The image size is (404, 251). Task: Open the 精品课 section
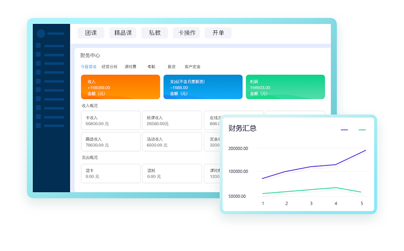click(x=123, y=33)
